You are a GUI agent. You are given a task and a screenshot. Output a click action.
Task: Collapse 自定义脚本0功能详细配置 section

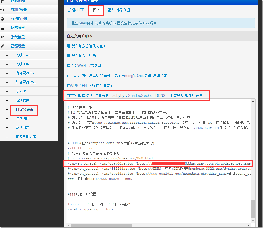(135, 95)
